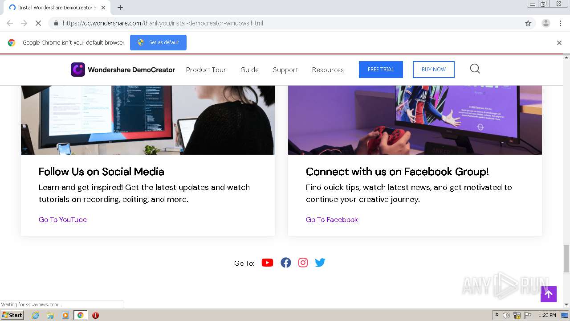Open the Chrome profile avatar icon
570x321 pixels.
pyautogui.click(x=546, y=23)
